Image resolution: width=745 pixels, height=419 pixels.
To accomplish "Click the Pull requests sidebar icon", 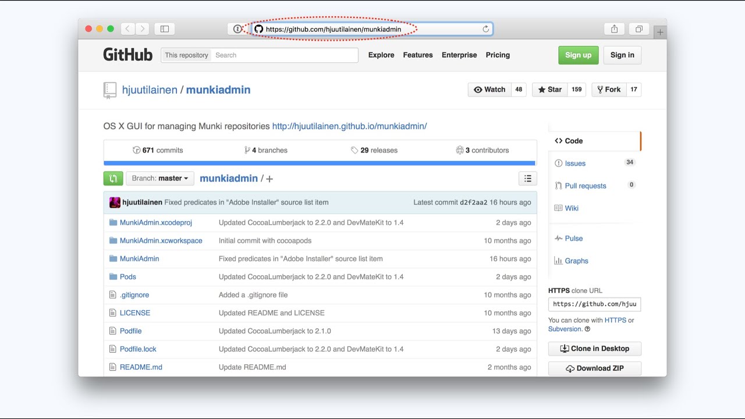I will [559, 186].
